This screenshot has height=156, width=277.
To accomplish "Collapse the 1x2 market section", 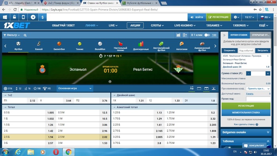I will [x=5, y=95].
